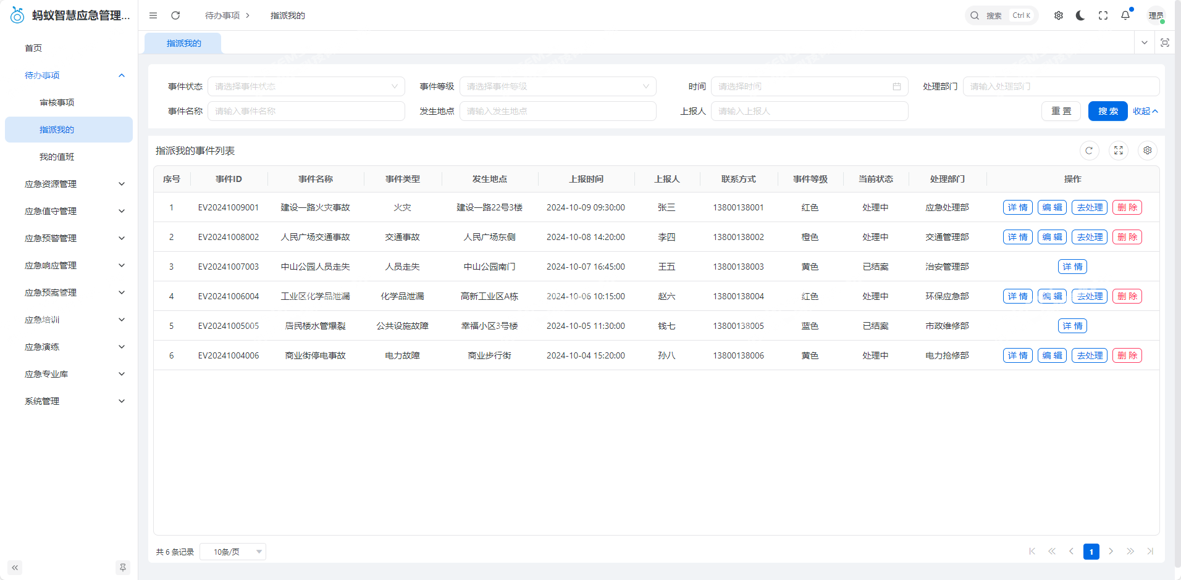Expand the table to fullscreen

coord(1118,151)
